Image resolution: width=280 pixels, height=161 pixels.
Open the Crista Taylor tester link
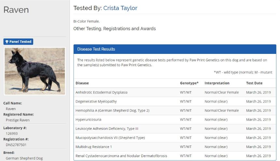coord(120,8)
